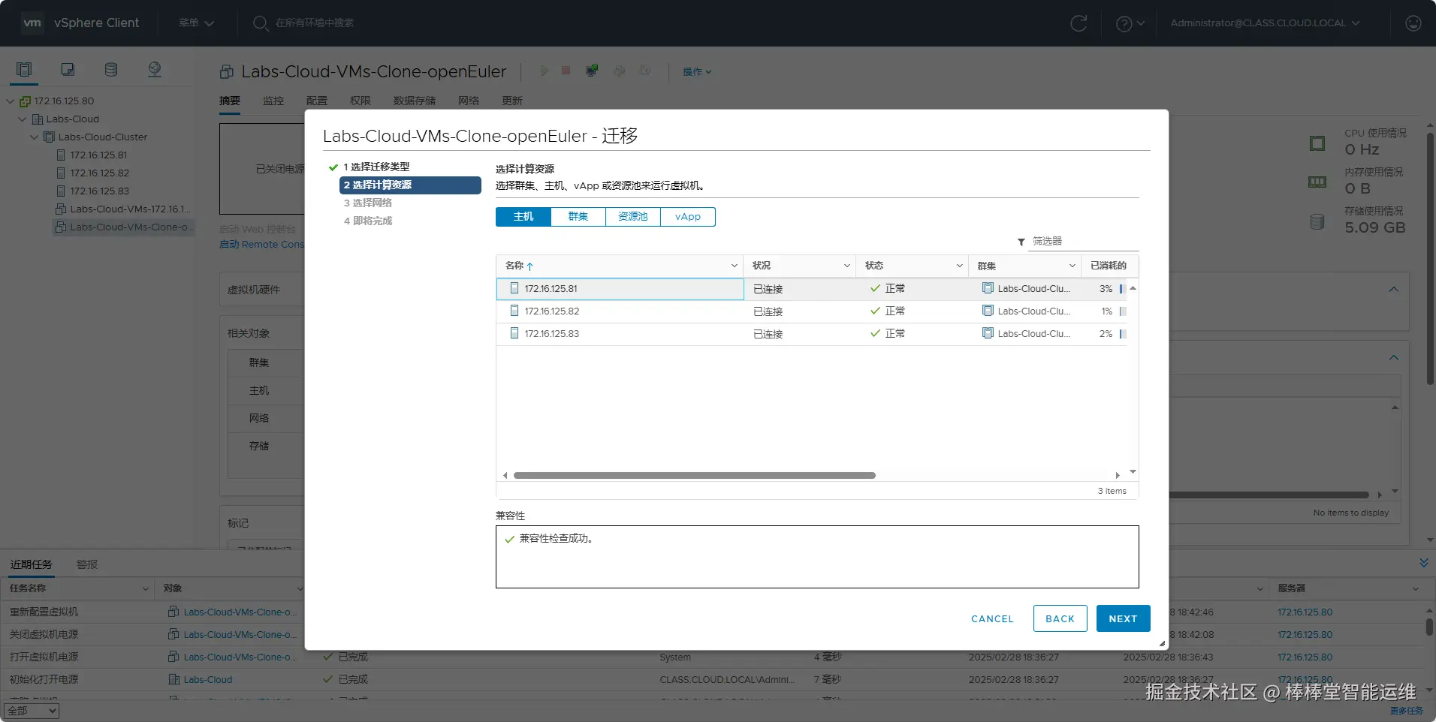Switch to the 配置 tab

(317, 101)
